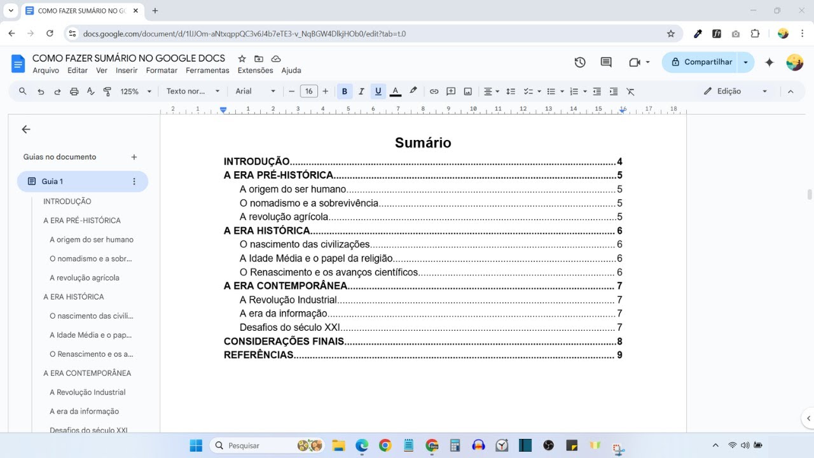Open the bulleted list dropdown
814x458 pixels.
click(x=562, y=92)
